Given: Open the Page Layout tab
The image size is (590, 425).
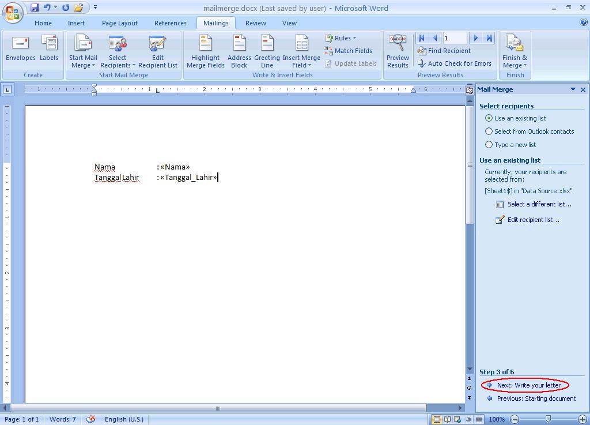Looking at the screenshot, I should [x=120, y=23].
